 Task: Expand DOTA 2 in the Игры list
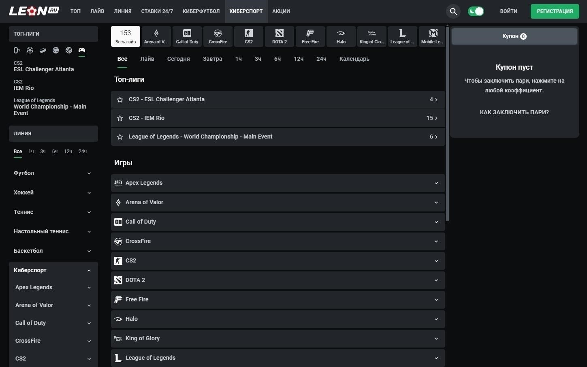pyautogui.click(x=278, y=280)
